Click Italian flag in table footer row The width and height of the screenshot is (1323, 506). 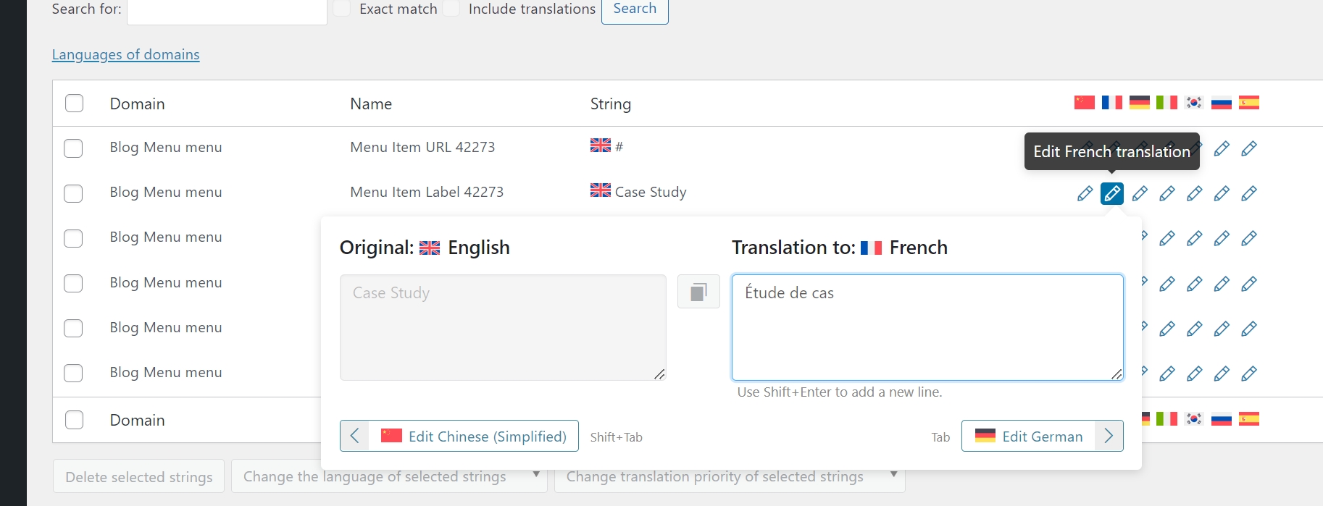(x=1167, y=418)
